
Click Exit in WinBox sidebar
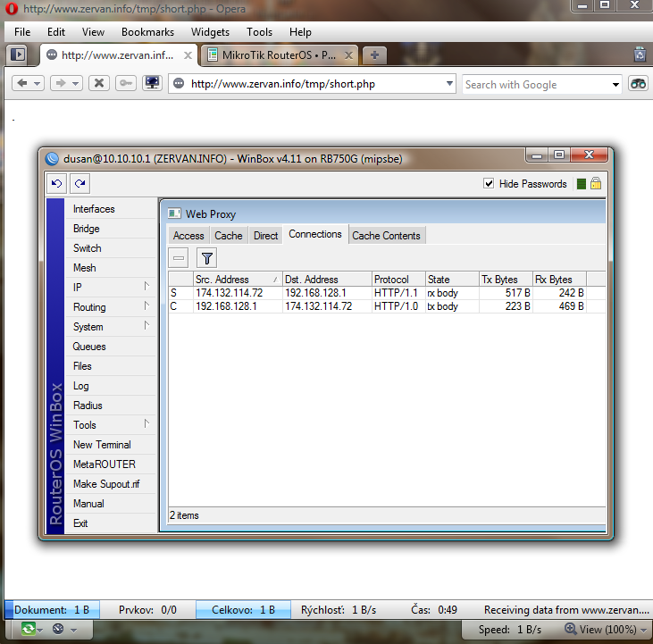(80, 523)
